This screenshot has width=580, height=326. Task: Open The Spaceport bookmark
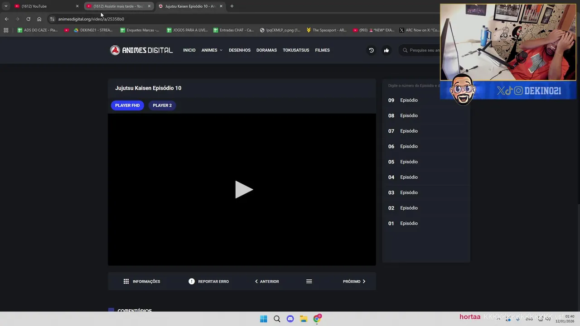(326, 30)
